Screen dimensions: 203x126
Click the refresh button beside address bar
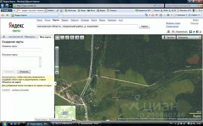coord(158,6)
